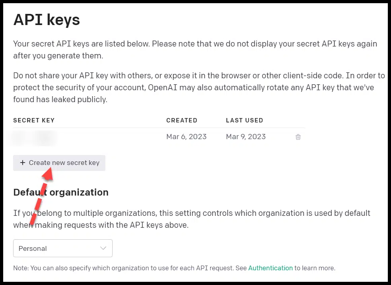Click the trash can beside Mar 9, 2023
This screenshot has width=391, height=285.
(298, 137)
